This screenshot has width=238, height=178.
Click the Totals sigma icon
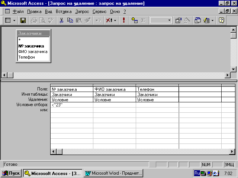tap(143, 20)
